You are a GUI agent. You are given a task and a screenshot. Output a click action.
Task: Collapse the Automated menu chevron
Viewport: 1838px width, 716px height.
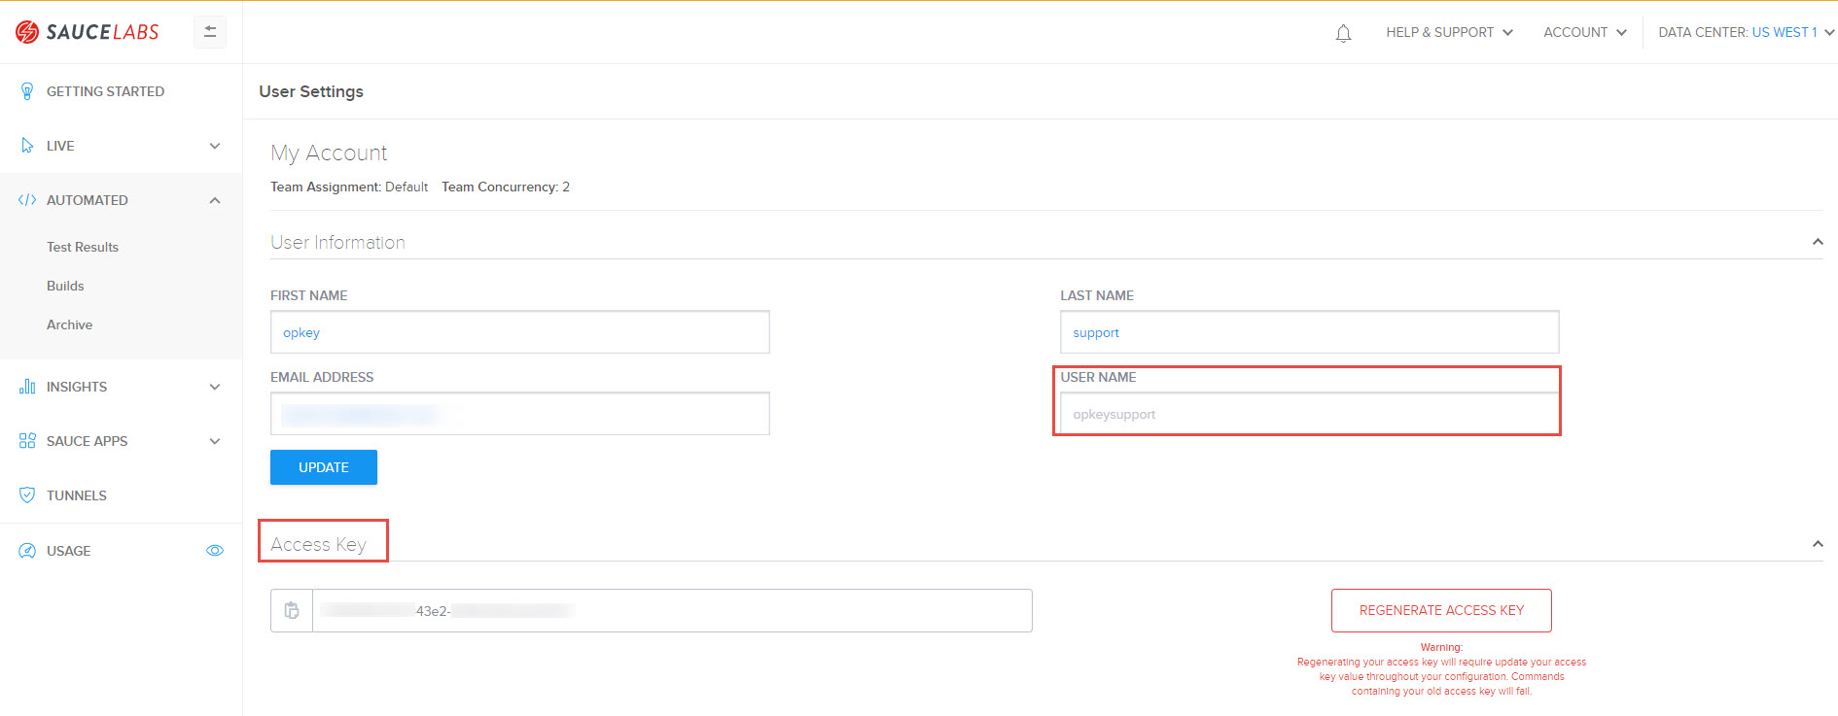click(215, 200)
